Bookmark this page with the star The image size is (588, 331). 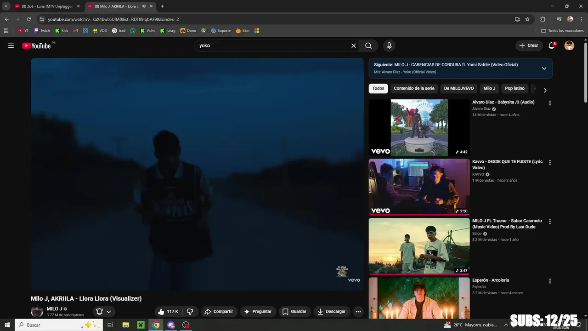(x=527, y=19)
